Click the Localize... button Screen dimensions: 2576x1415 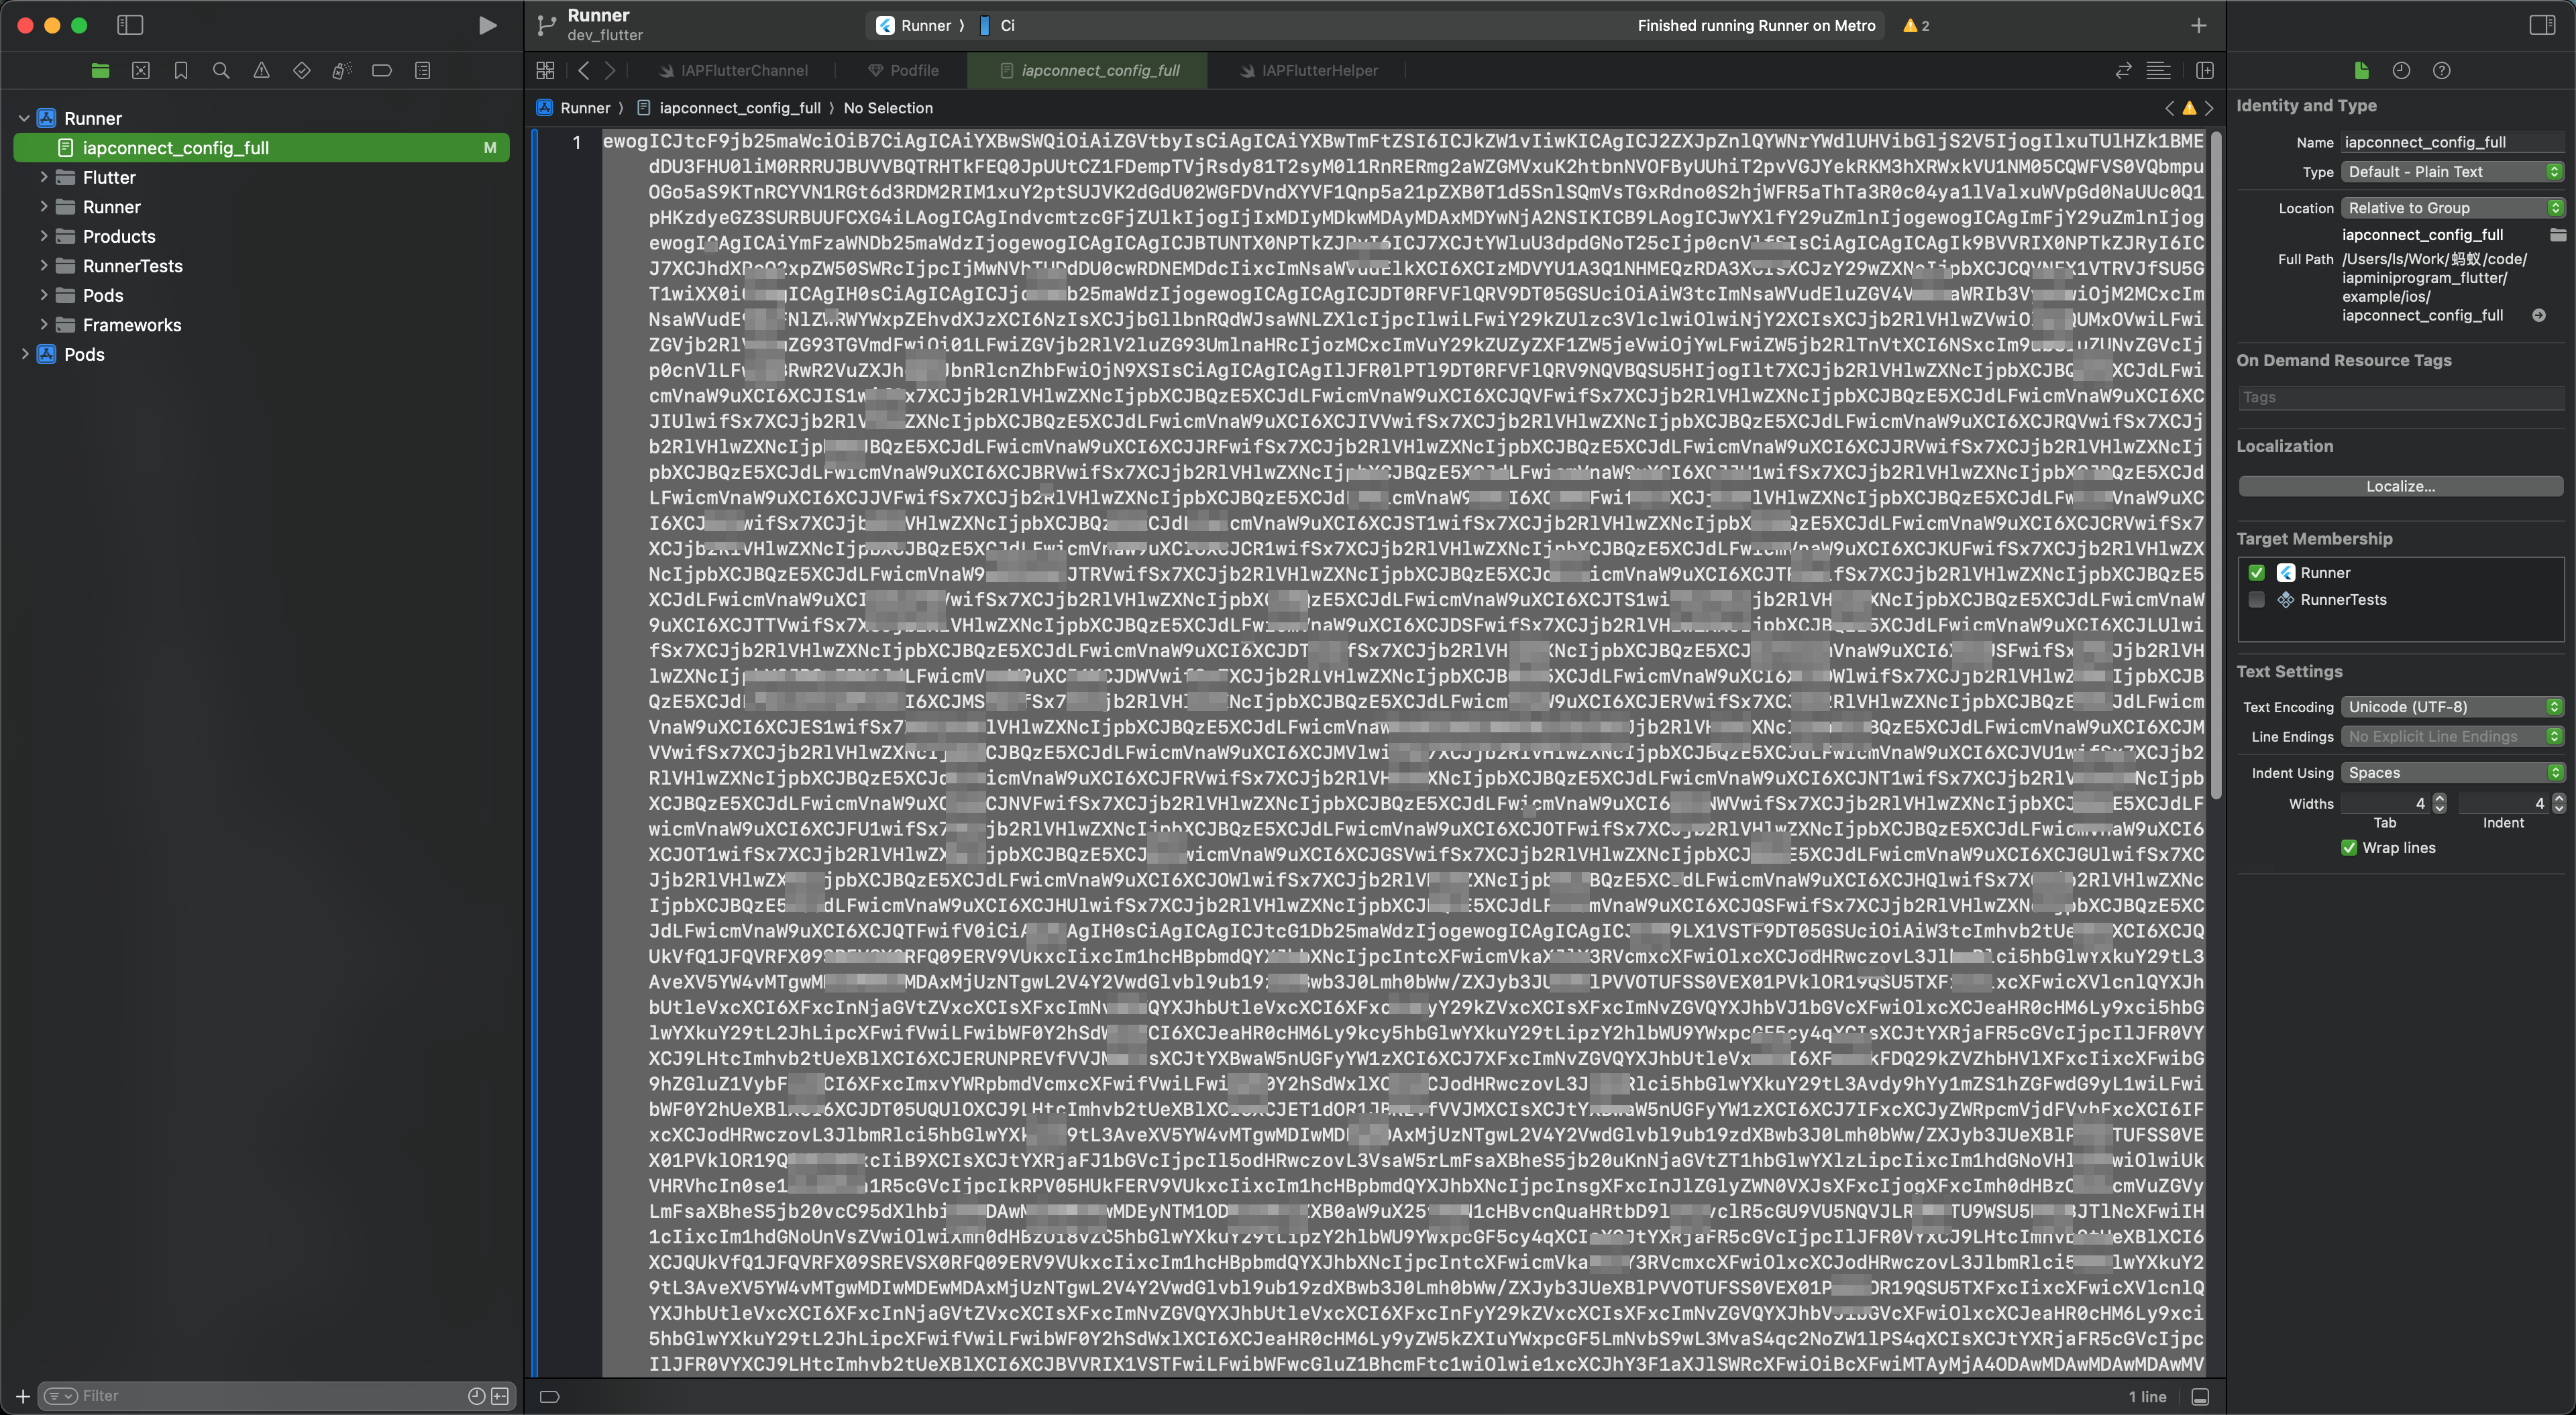tap(2400, 486)
